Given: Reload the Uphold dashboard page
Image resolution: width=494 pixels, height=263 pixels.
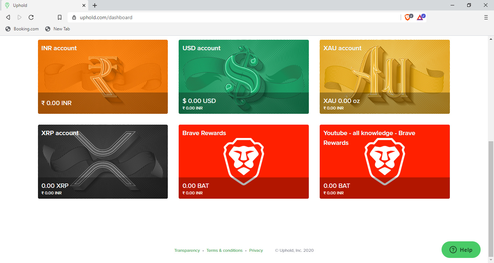Looking at the screenshot, I should (x=31, y=17).
